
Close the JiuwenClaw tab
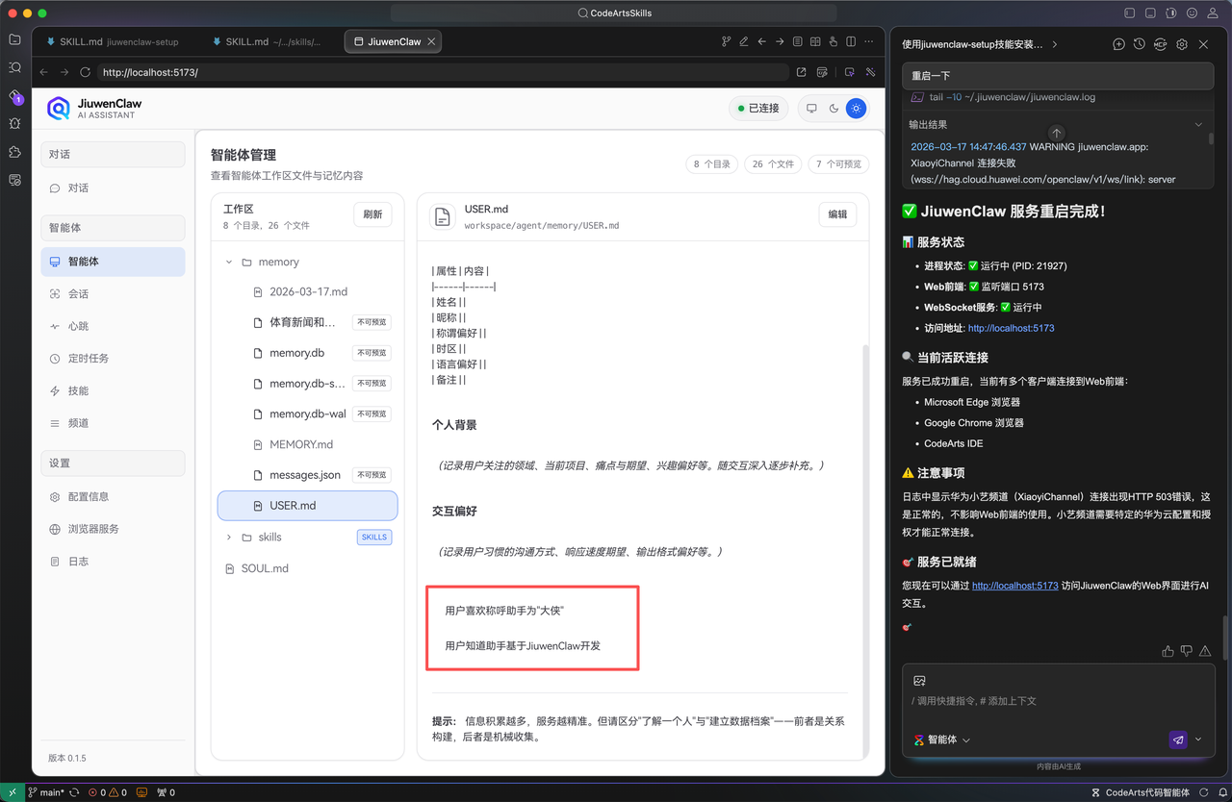pyautogui.click(x=432, y=41)
